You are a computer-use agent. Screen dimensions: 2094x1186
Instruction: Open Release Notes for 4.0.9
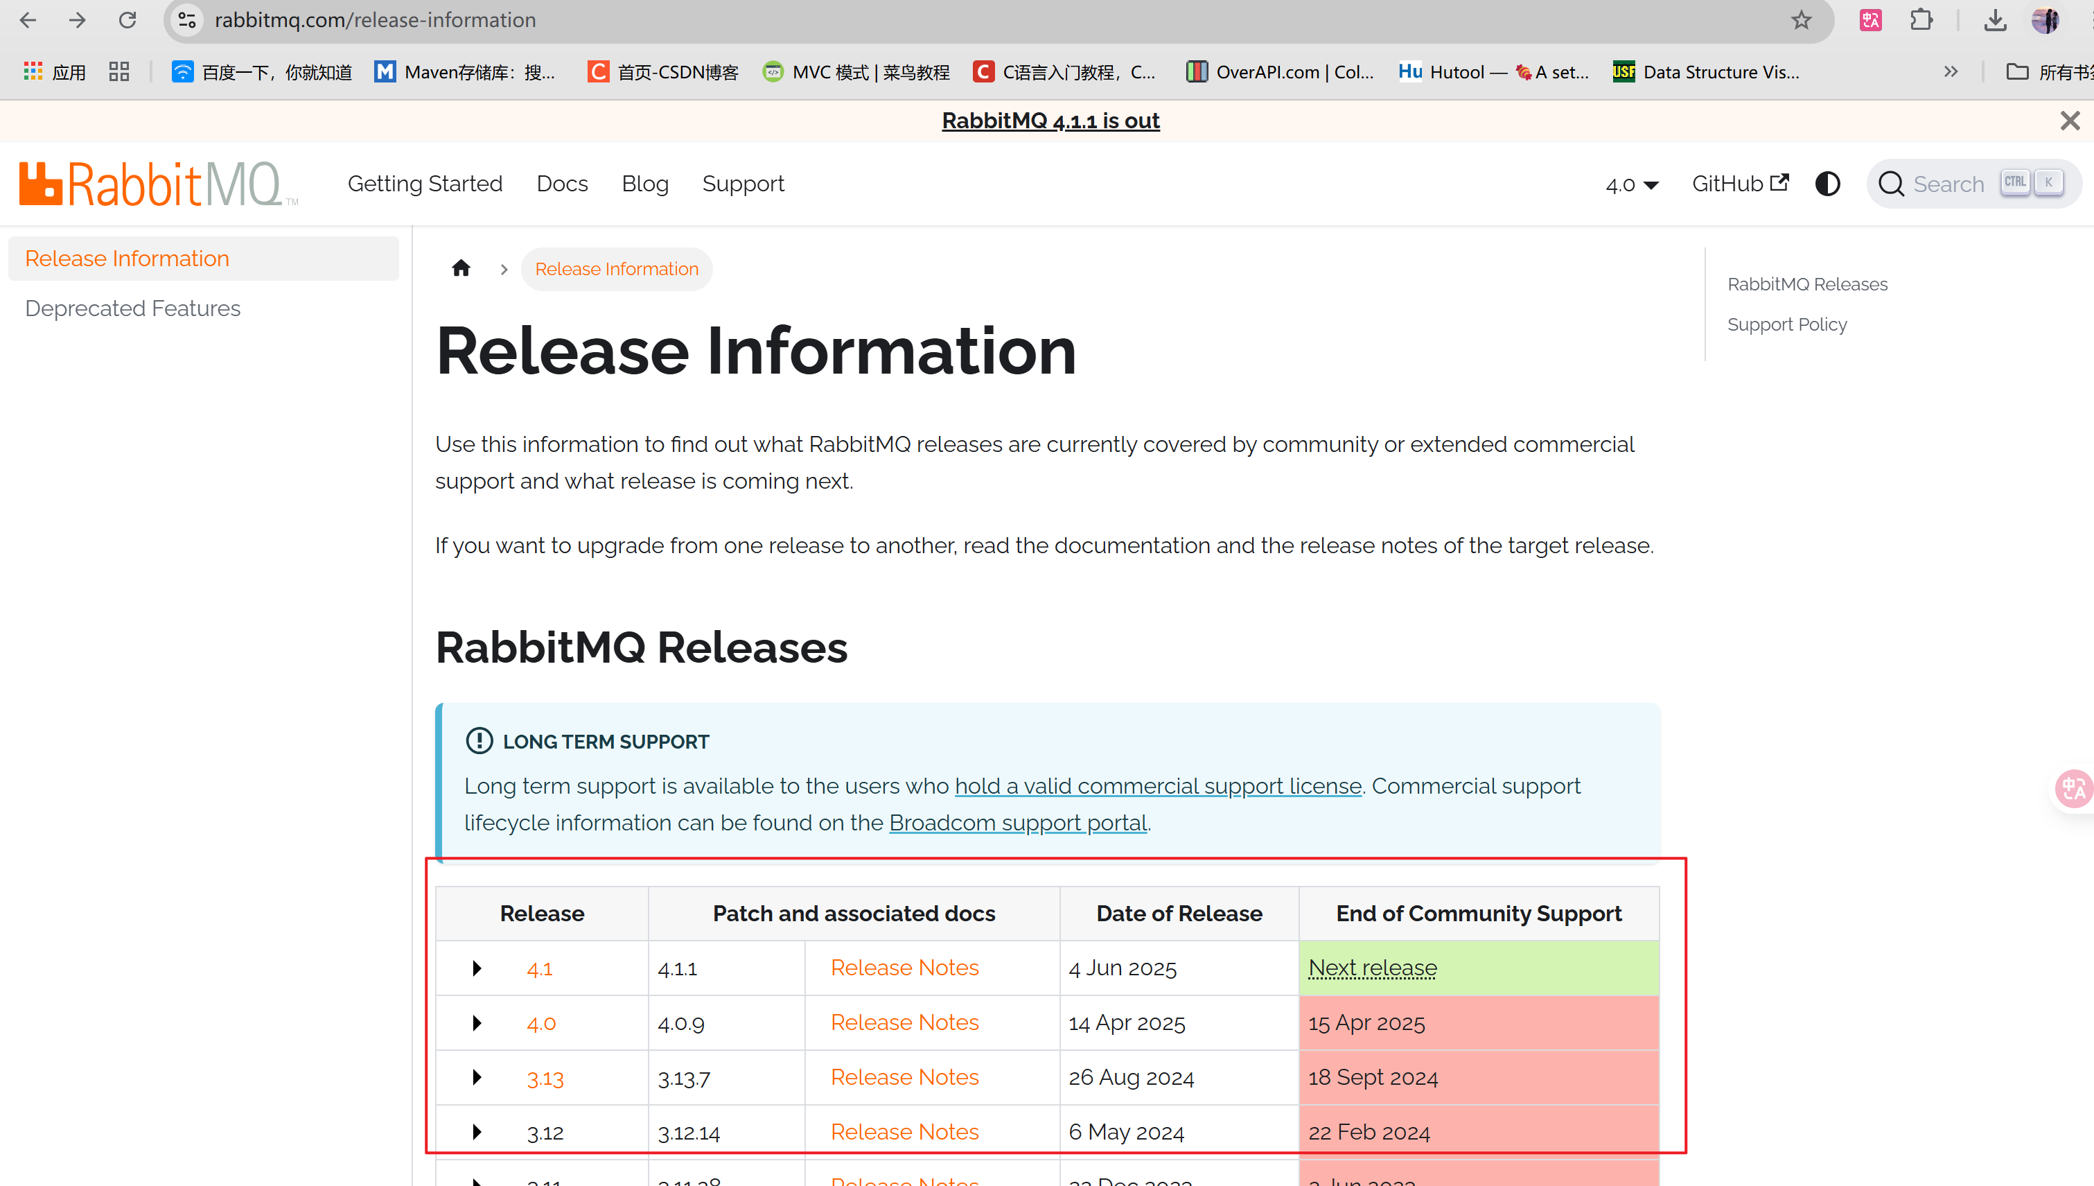coord(904,1022)
